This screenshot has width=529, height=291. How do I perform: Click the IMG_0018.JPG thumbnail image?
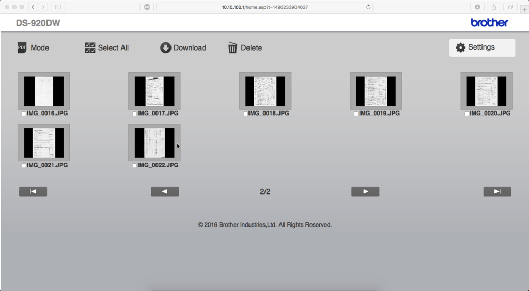265,91
